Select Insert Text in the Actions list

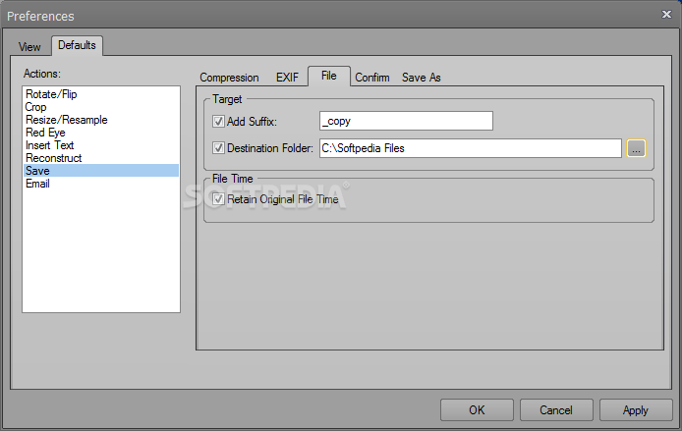[x=101, y=145]
